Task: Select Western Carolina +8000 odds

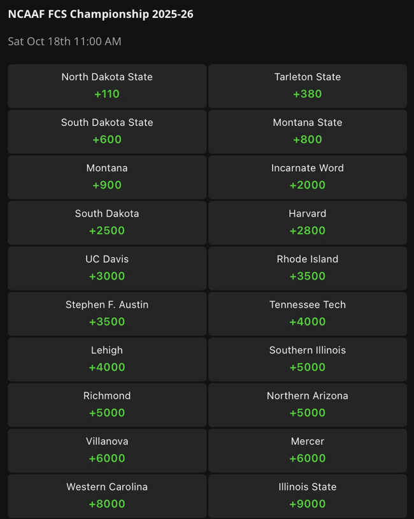Action: 107,495
